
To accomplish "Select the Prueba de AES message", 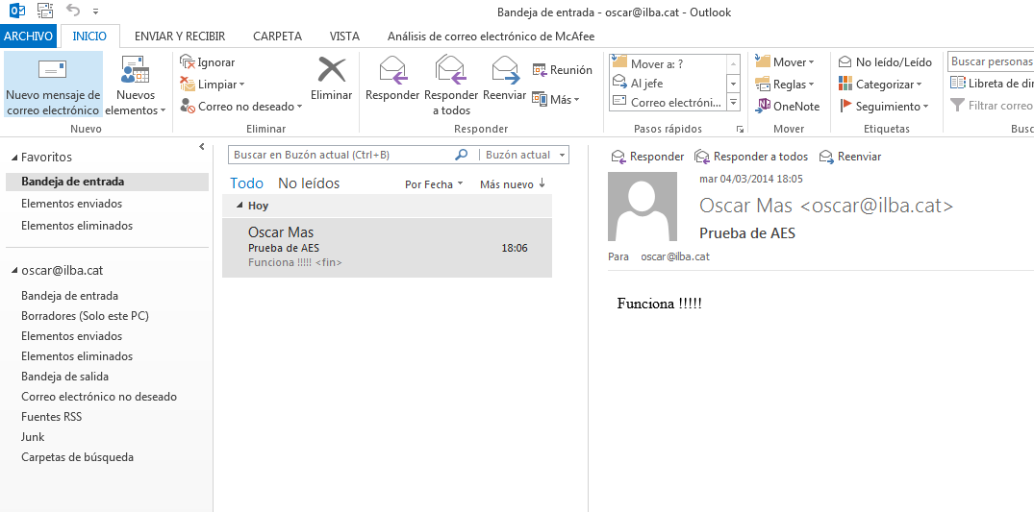I will (x=387, y=248).
